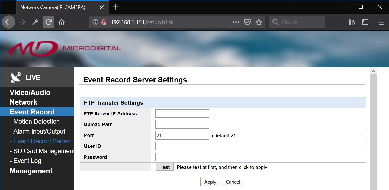Close the Network Camera tab
The width and height of the screenshot is (389, 190).
tap(102, 7)
